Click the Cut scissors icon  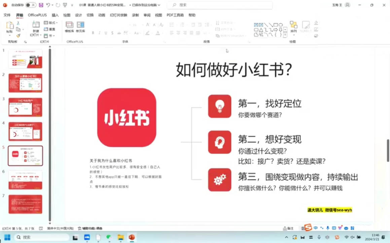(18, 23)
